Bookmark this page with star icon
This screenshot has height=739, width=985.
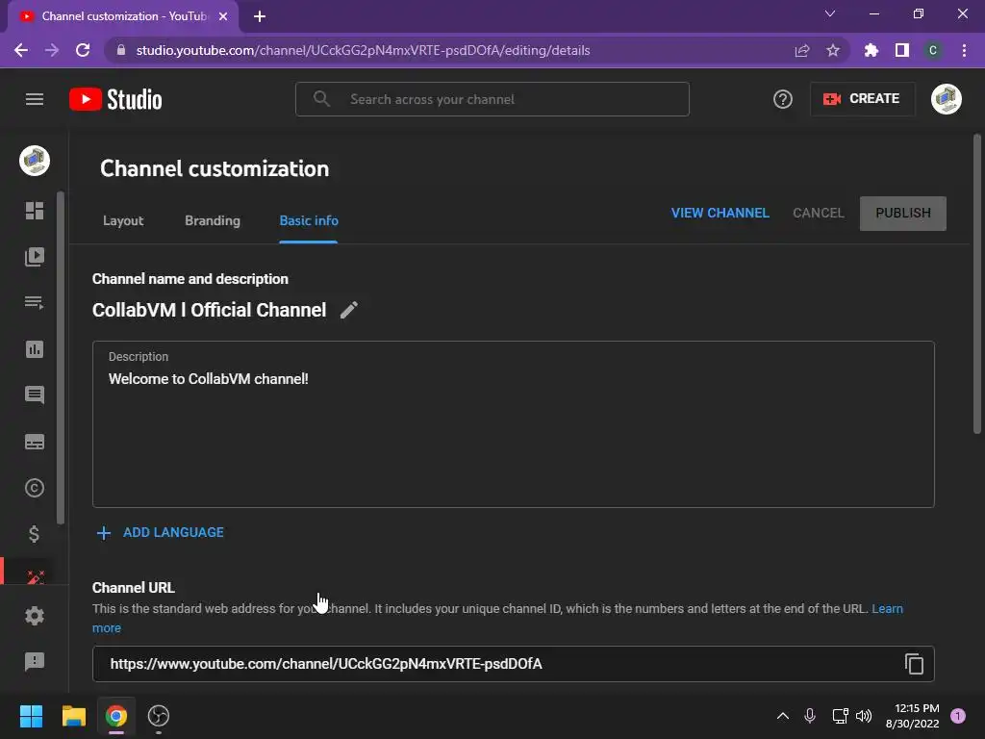click(833, 50)
